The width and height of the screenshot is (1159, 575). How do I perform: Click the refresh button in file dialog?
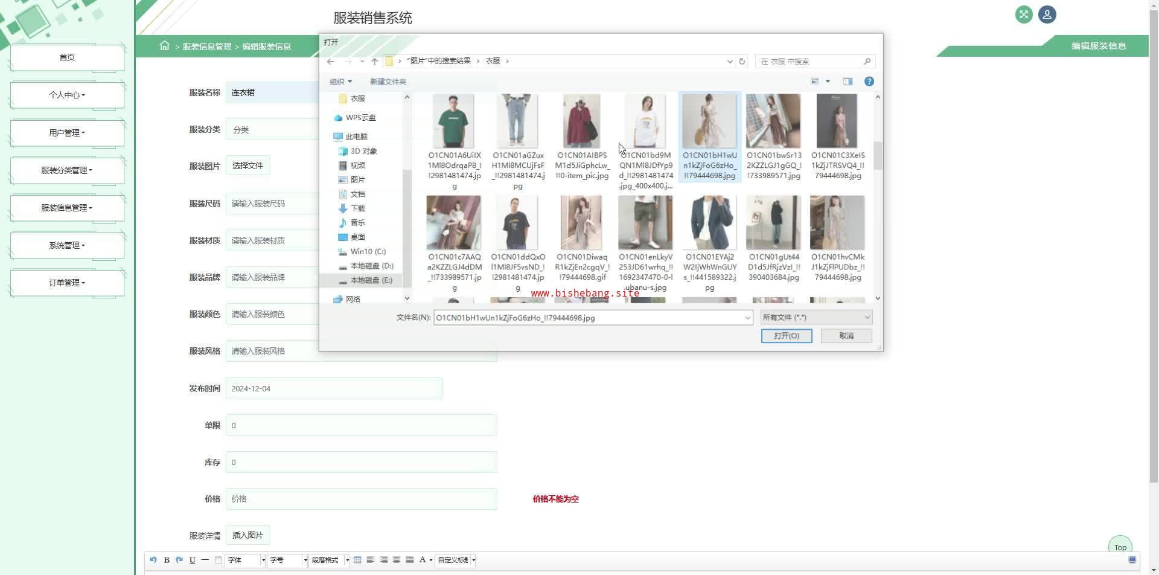(742, 61)
